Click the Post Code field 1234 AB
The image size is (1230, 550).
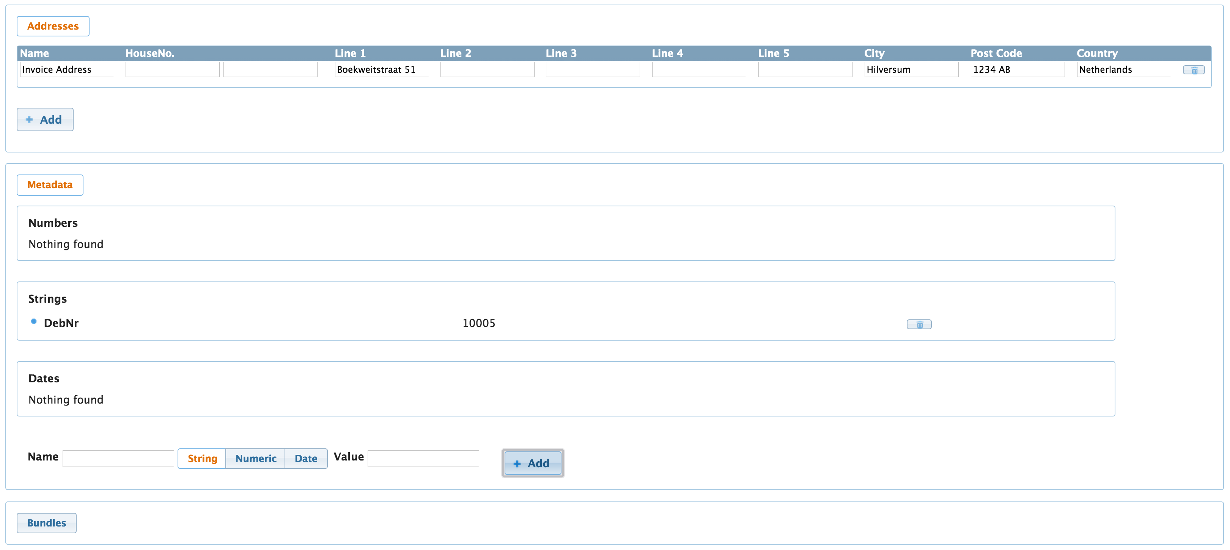coord(1017,70)
